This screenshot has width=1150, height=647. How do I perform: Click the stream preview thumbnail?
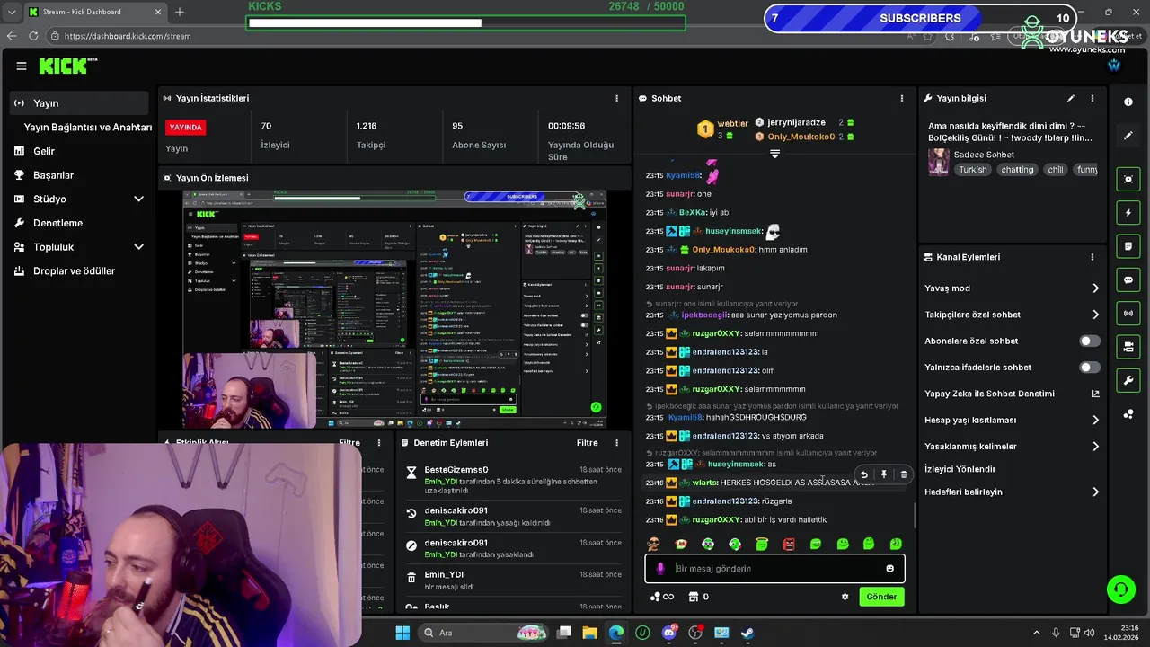[x=394, y=308]
